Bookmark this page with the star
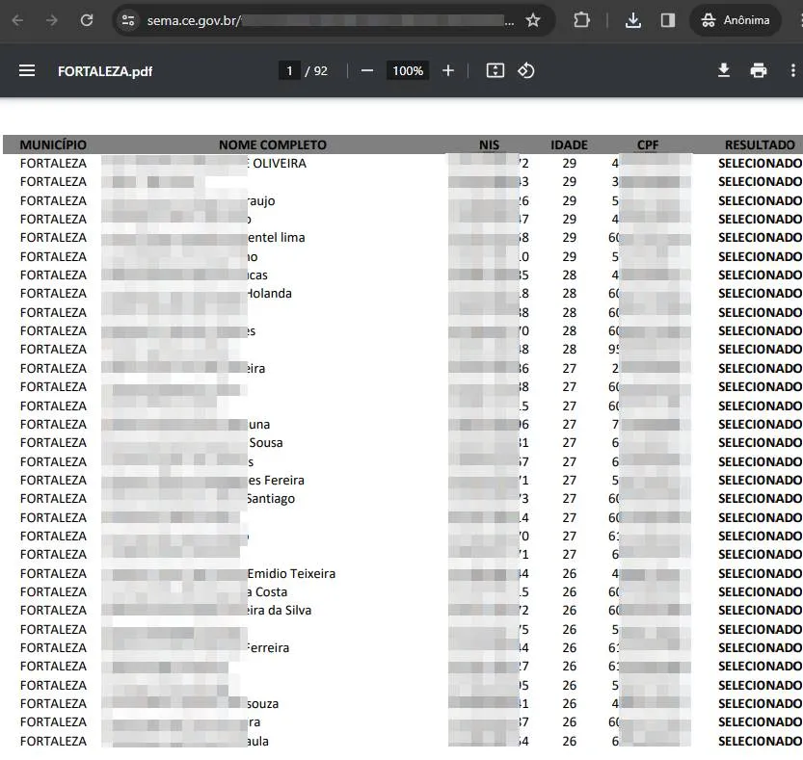Viewport: 803px width, 760px height. [x=533, y=20]
